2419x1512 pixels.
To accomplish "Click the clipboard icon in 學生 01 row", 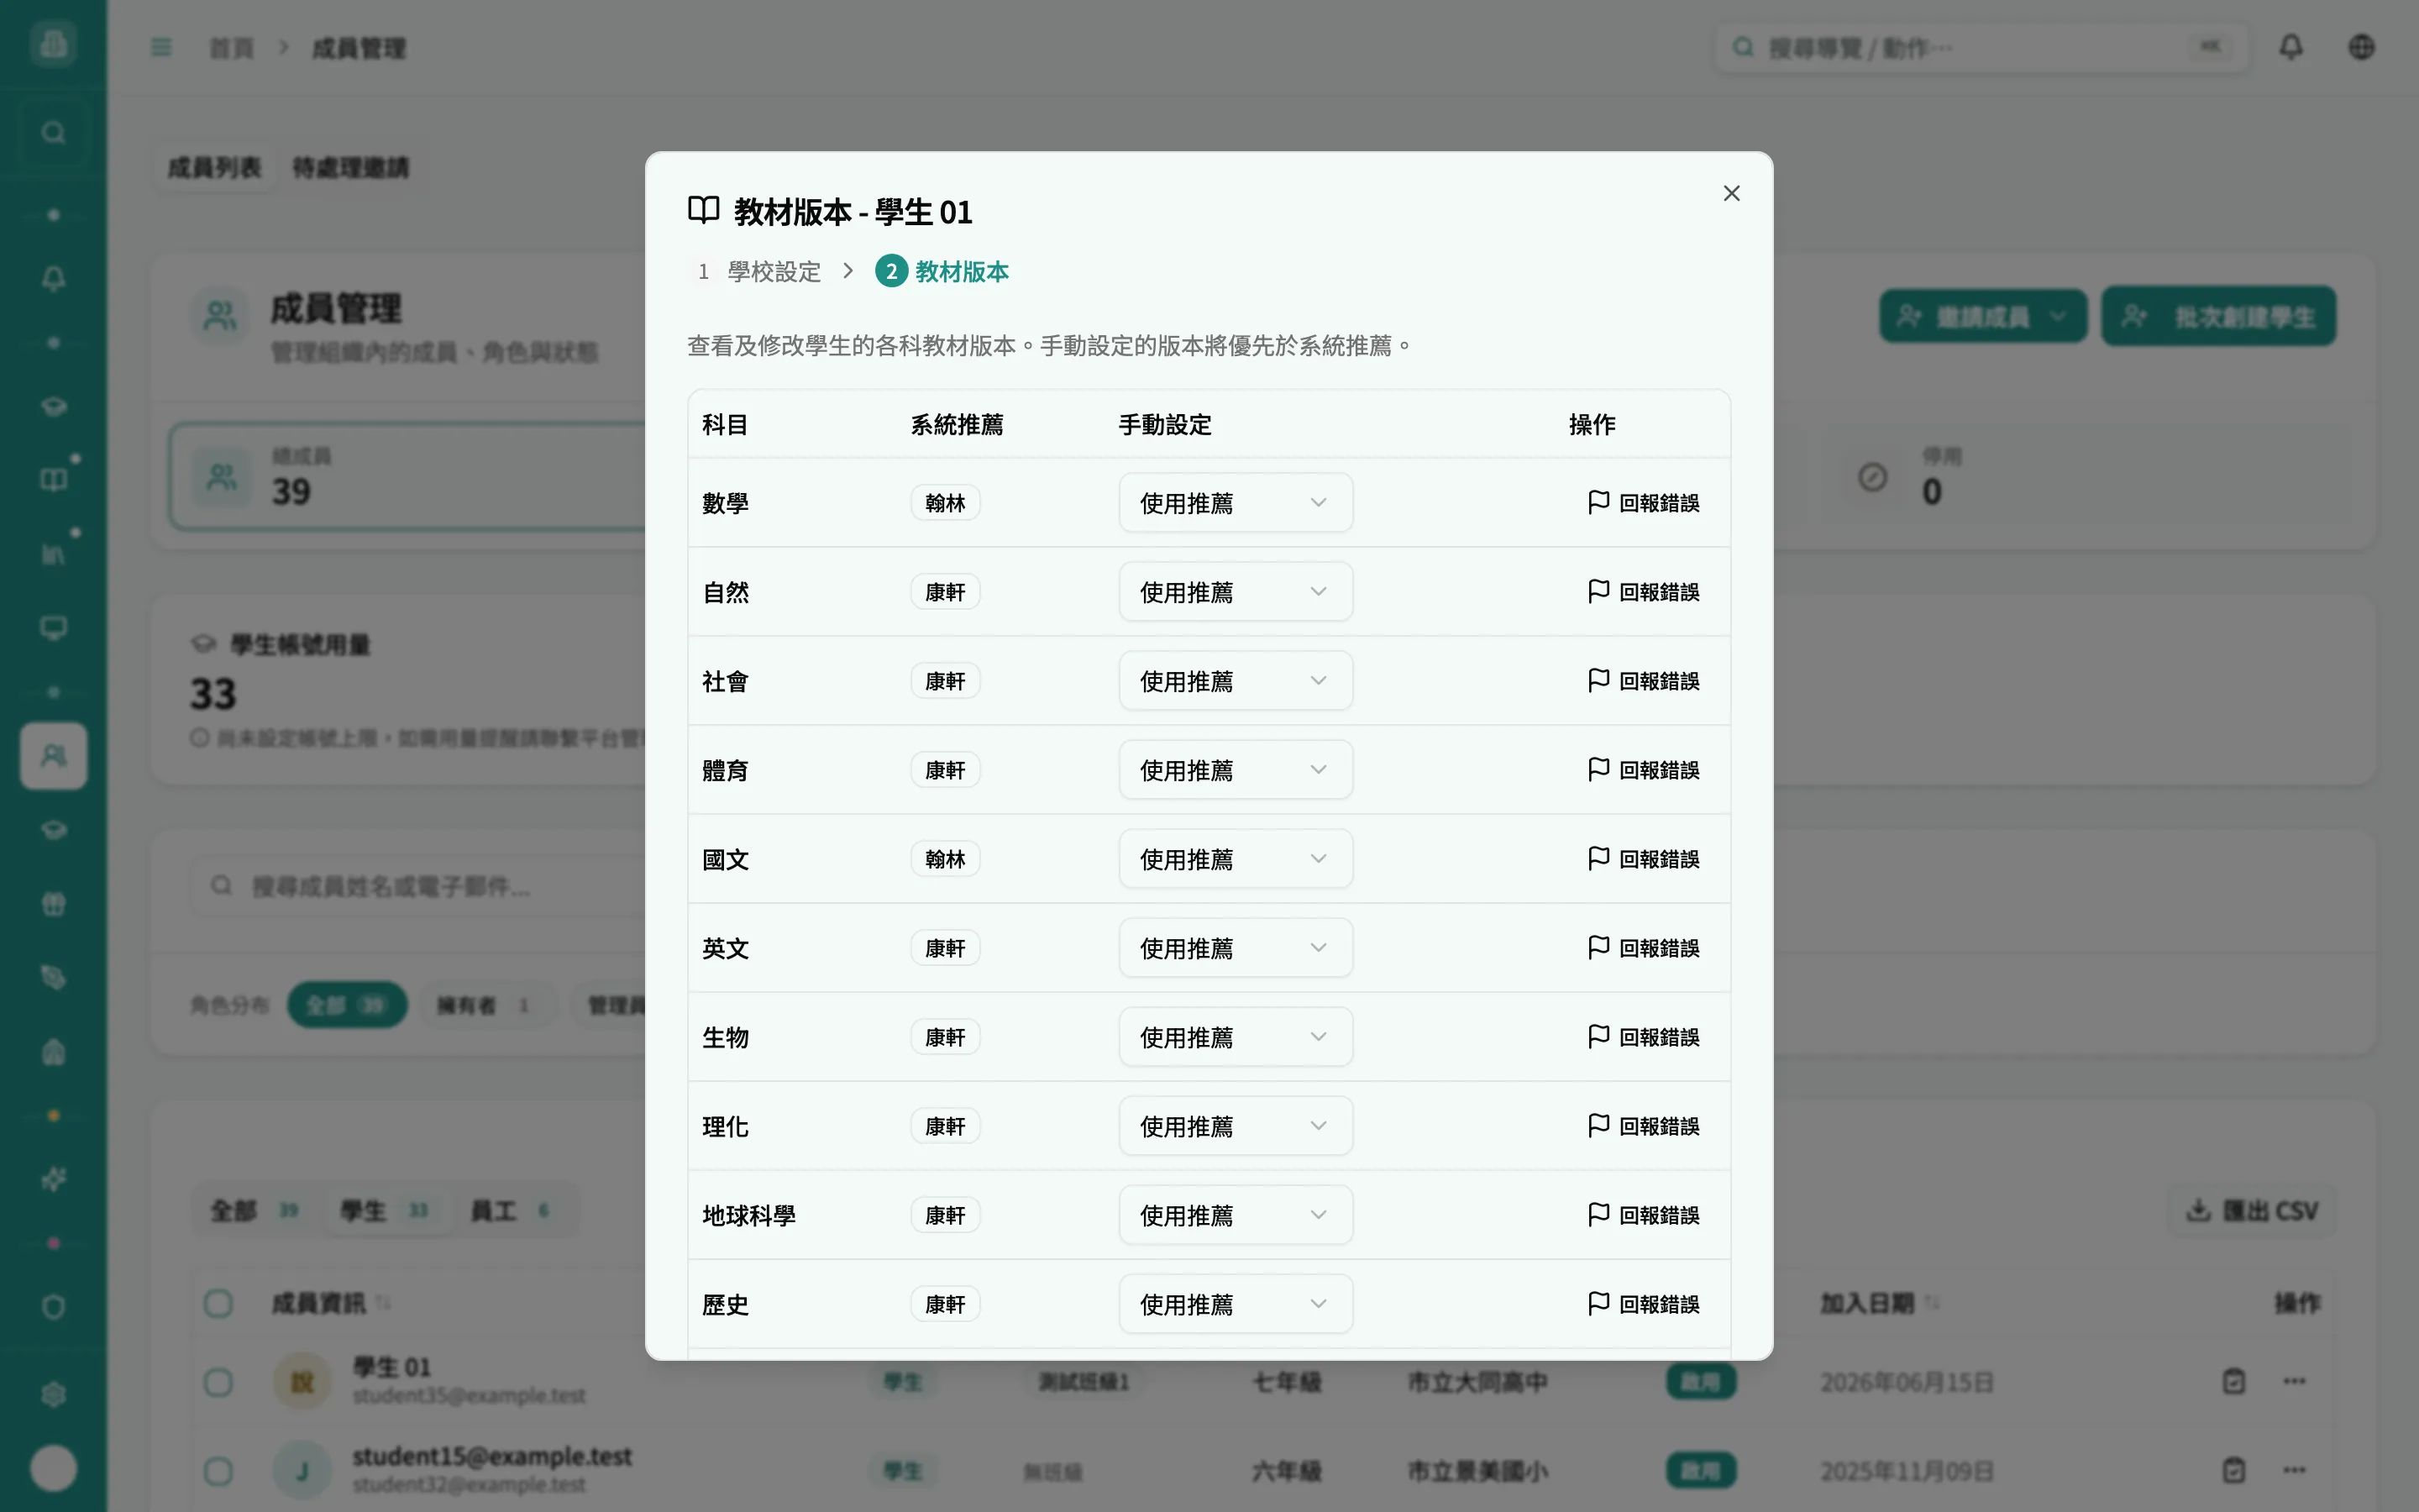I will [2234, 1382].
